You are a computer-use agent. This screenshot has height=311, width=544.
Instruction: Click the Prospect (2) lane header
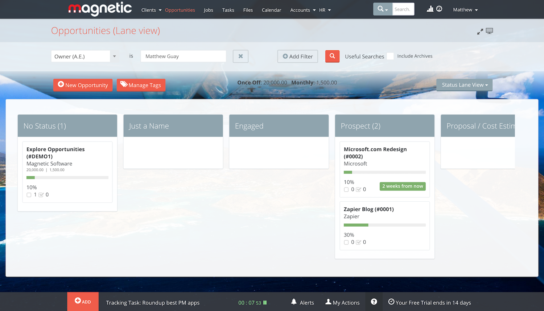coord(385,126)
